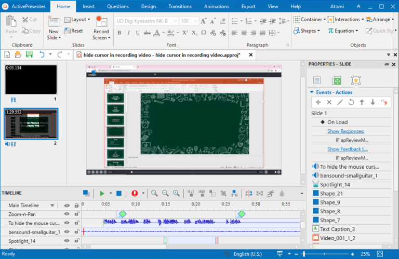Save the project with the green disk icon
399x259 pixels.
point(29,54)
